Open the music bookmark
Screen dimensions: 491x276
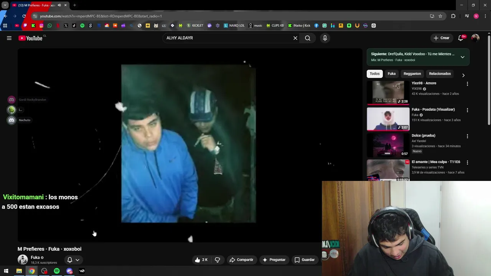(255, 26)
